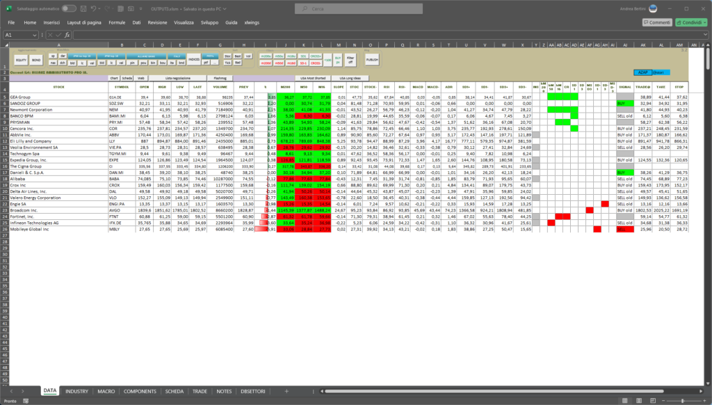Click the Flashmag button
Viewport: 712px width, 405px height.
(x=220, y=78)
